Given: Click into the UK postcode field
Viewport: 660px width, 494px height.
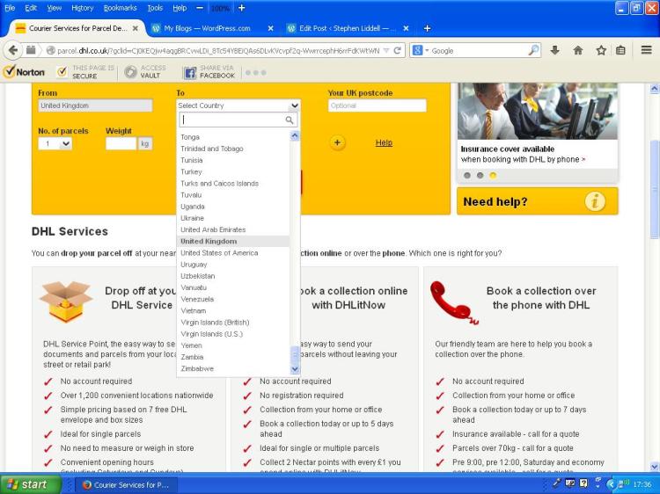Looking at the screenshot, I should pos(377,105).
